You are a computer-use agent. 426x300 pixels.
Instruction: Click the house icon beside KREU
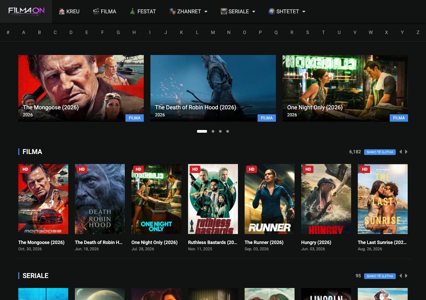[62, 11]
